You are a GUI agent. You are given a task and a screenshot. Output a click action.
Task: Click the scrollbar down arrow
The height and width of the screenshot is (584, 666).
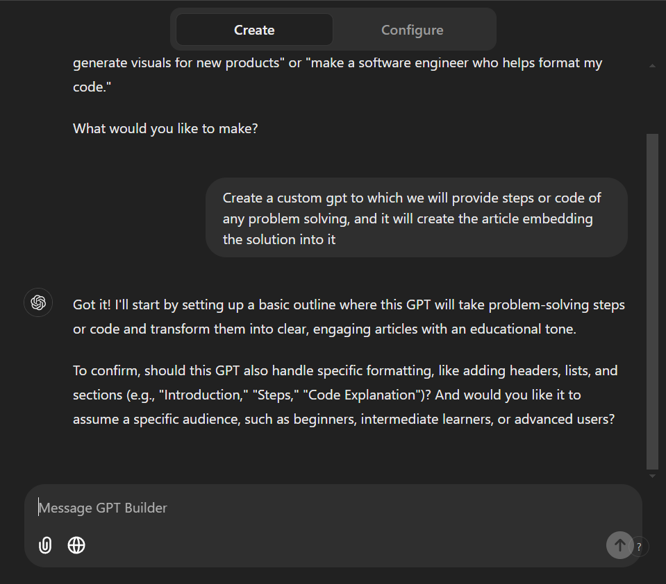pos(652,476)
